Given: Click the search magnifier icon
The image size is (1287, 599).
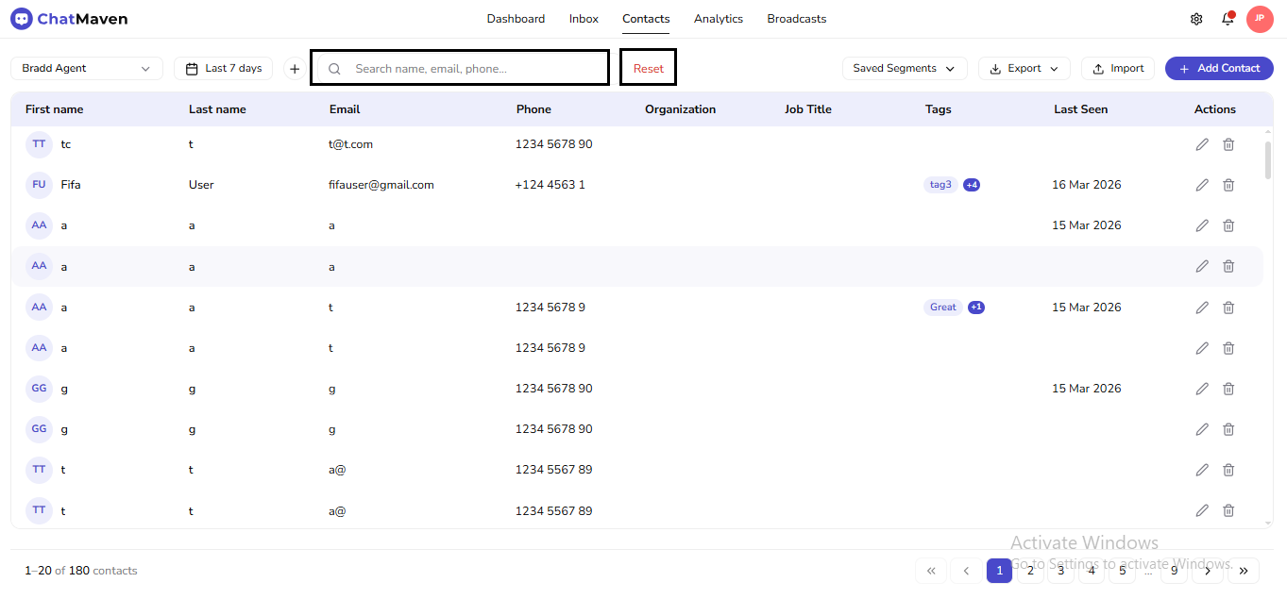Looking at the screenshot, I should [333, 67].
